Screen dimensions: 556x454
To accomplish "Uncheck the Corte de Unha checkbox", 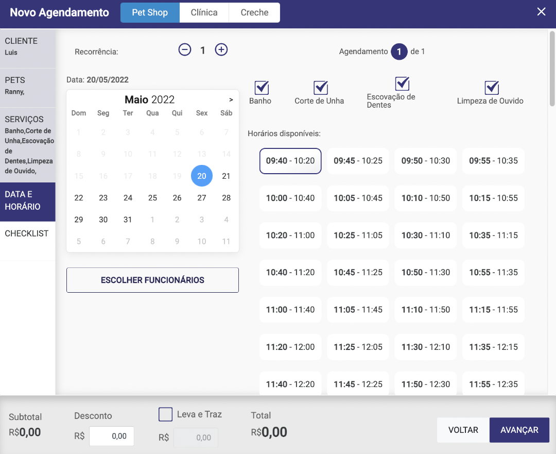I will tap(321, 88).
